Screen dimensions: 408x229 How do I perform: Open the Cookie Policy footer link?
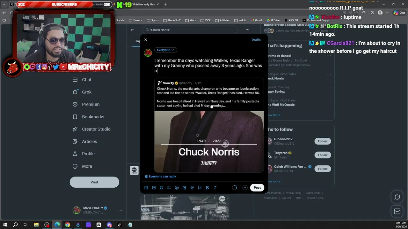tap(313, 193)
